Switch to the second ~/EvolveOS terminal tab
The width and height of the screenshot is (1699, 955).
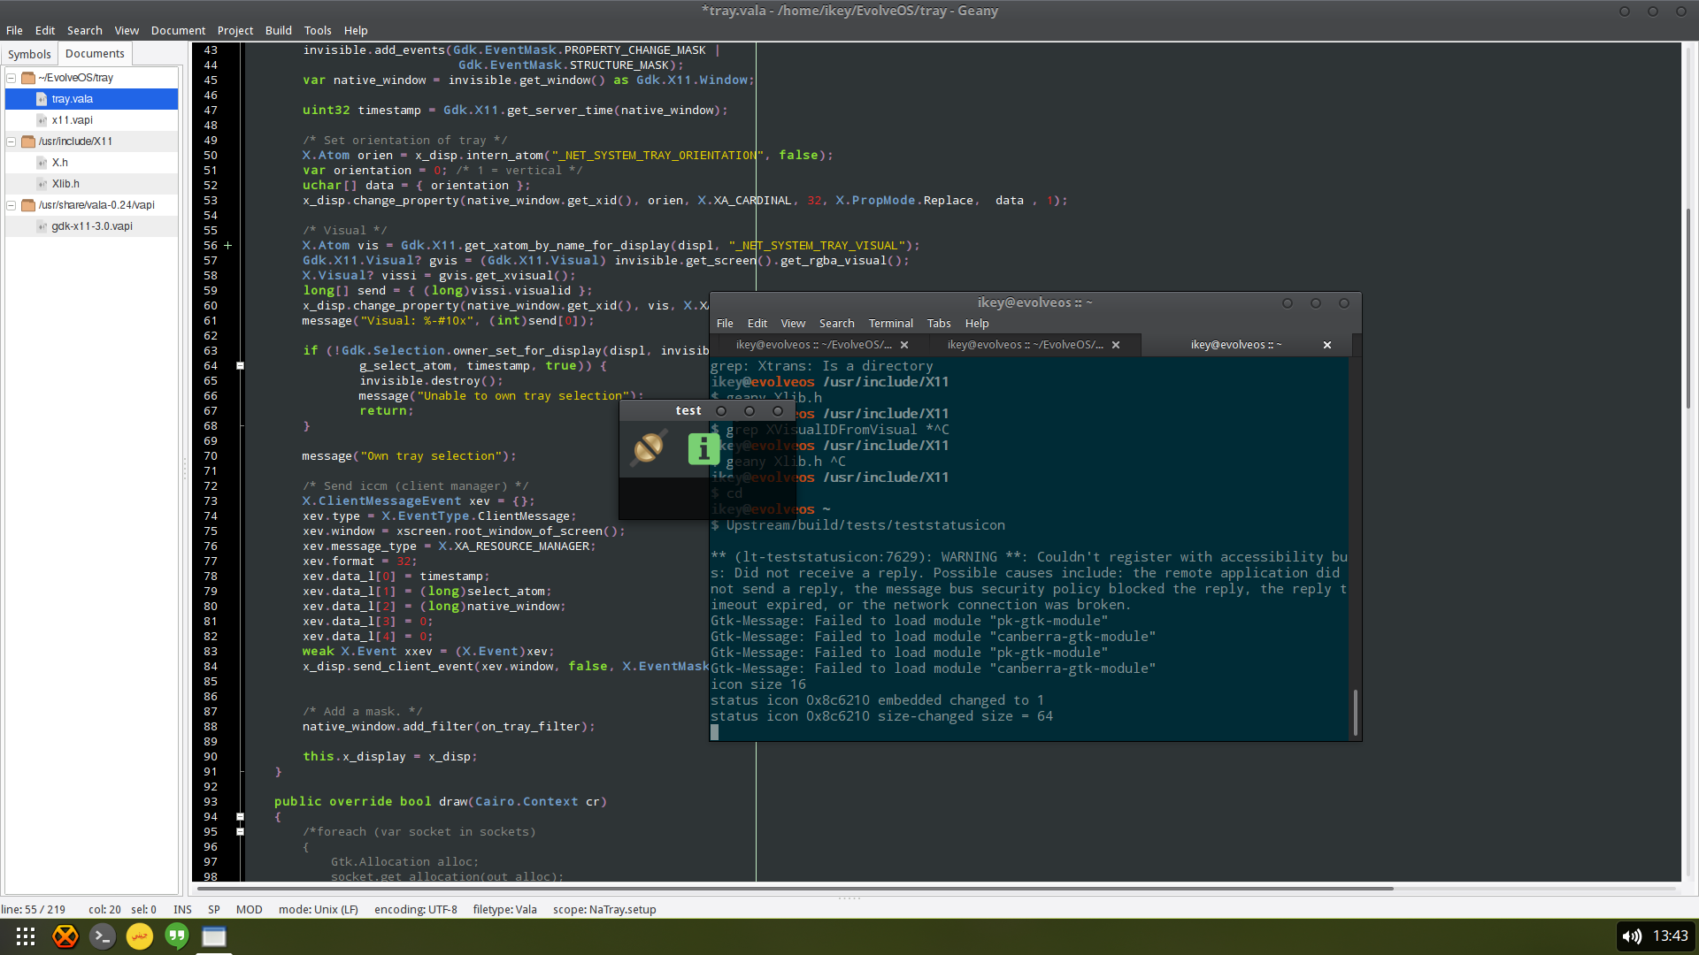pos(1026,345)
